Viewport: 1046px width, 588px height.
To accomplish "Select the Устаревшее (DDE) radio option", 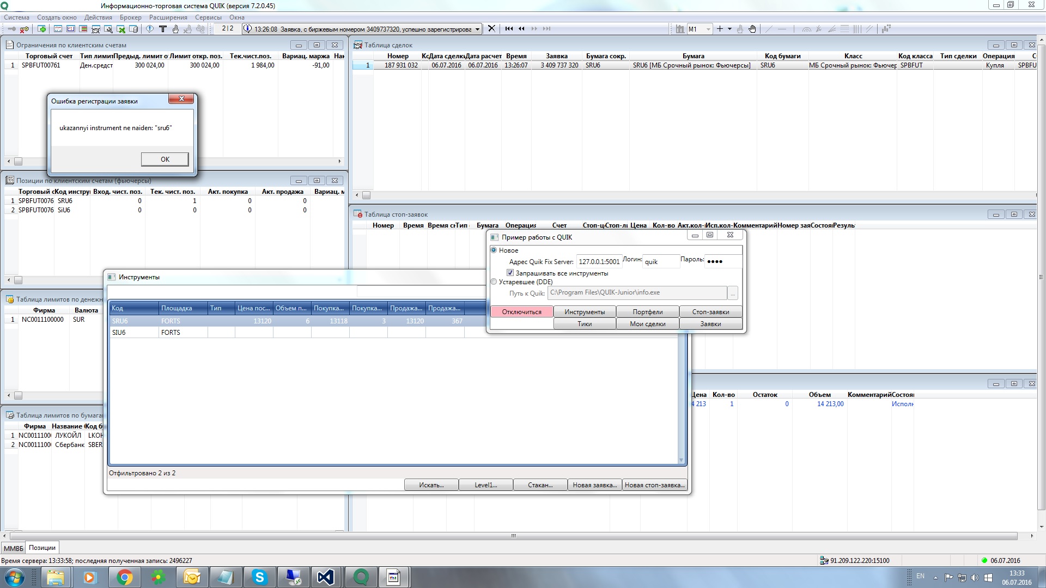I will pyautogui.click(x=494, y=282).
